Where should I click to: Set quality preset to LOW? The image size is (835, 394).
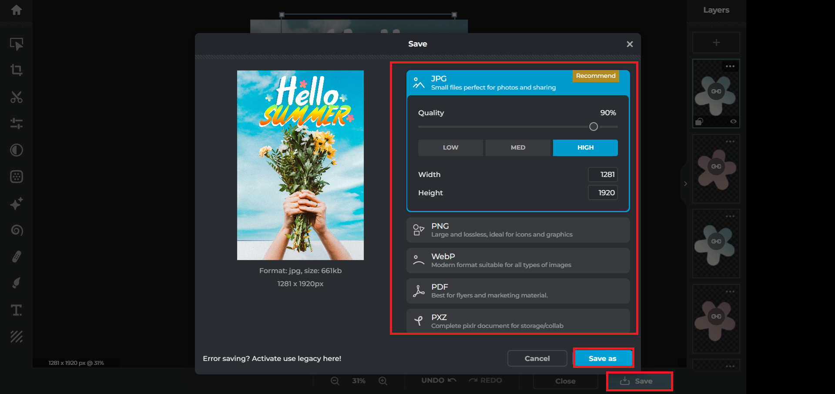click(450, 147)
